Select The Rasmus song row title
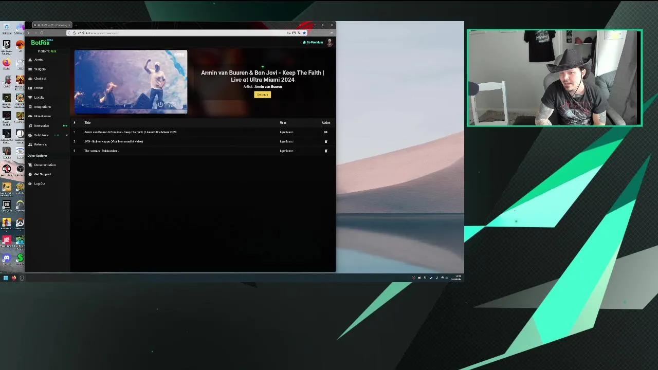The image size is (658, 370). [102, 151]
